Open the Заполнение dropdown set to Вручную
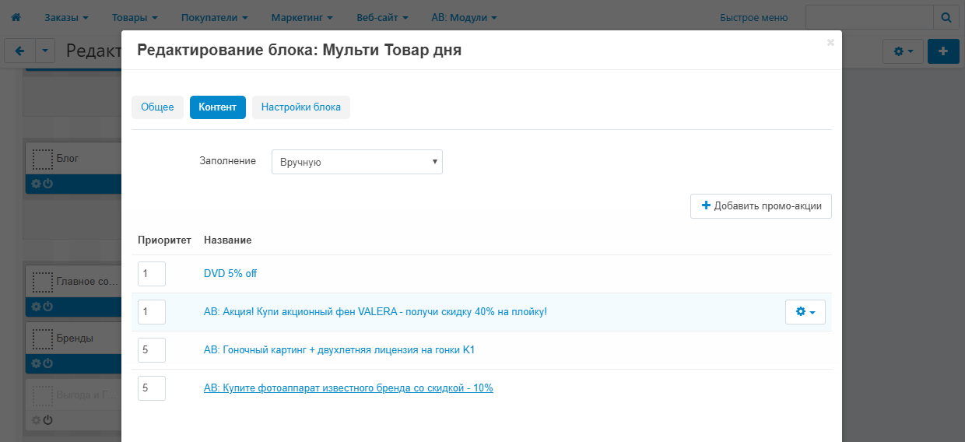Viewport: 965px width, 442px height. [356, 162]
